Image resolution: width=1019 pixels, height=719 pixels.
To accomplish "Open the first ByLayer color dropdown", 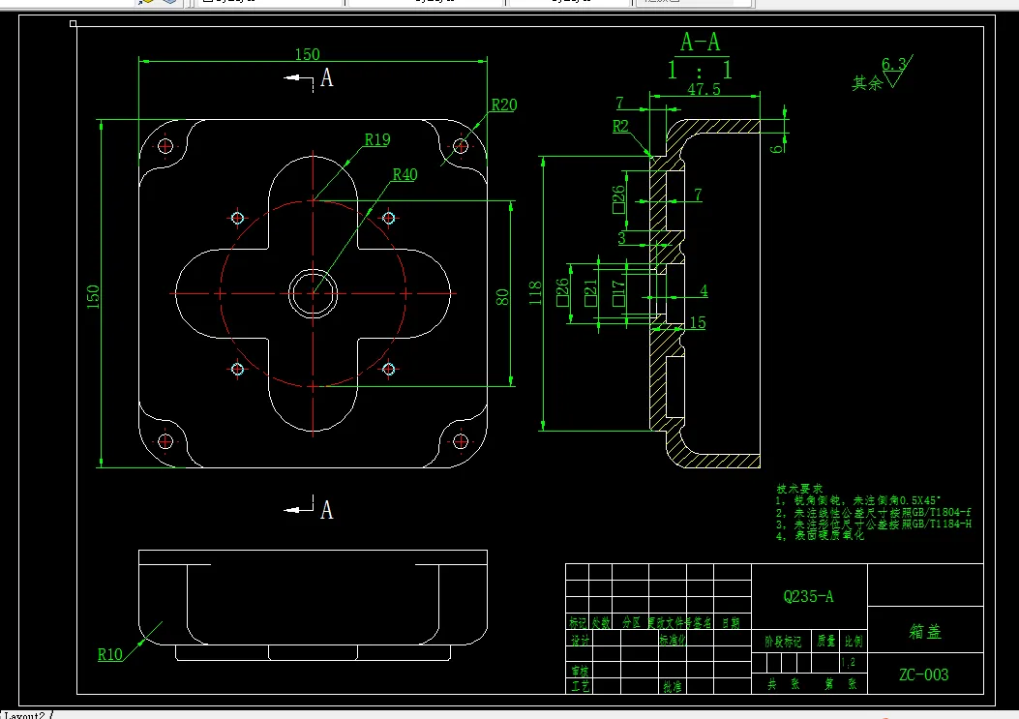I will tap(270, 2).
